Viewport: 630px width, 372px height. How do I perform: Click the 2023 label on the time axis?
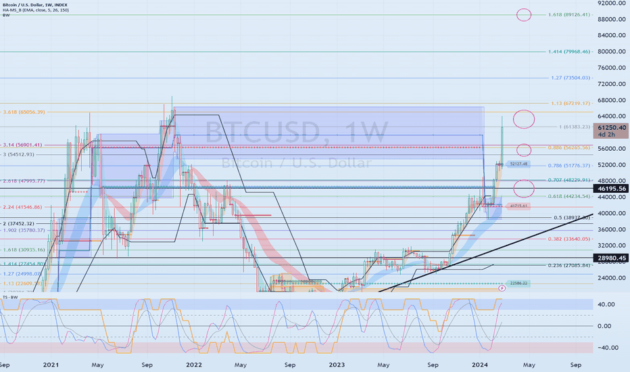(337, 365)
